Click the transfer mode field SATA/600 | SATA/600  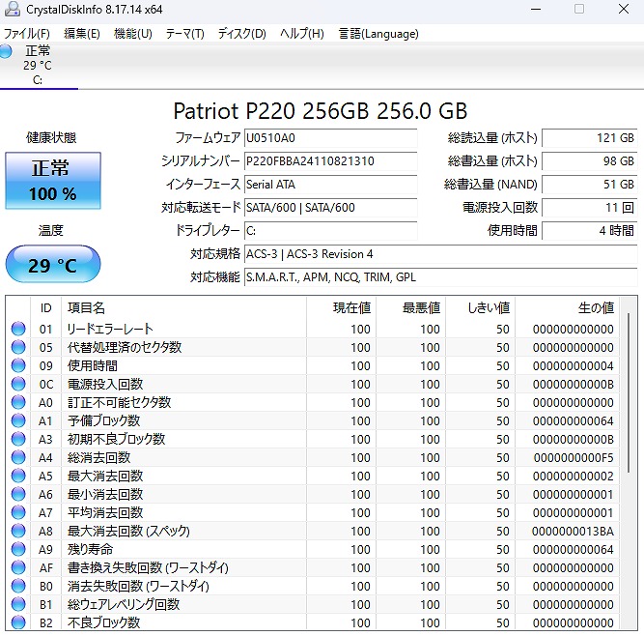point(330,208)
